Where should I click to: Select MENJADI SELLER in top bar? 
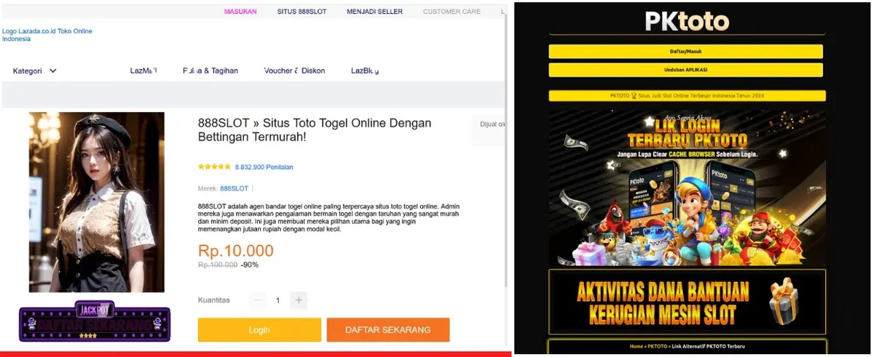click(x=374, y=12)
